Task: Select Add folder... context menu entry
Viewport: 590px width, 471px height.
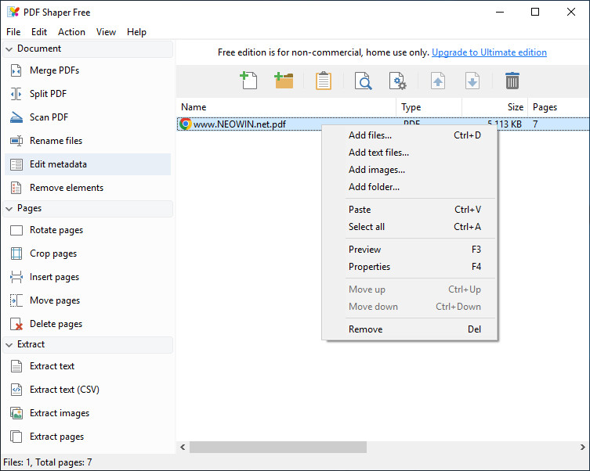Action: pos(409,187)
